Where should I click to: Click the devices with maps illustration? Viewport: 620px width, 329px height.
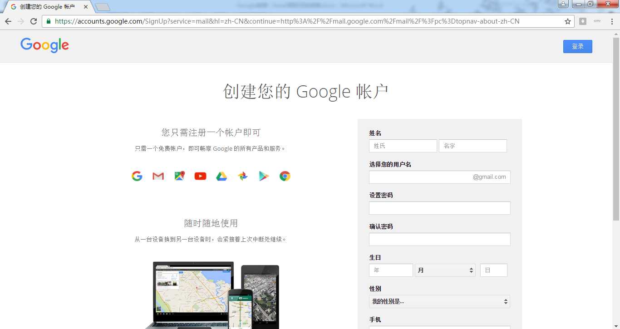coord(212,295)
